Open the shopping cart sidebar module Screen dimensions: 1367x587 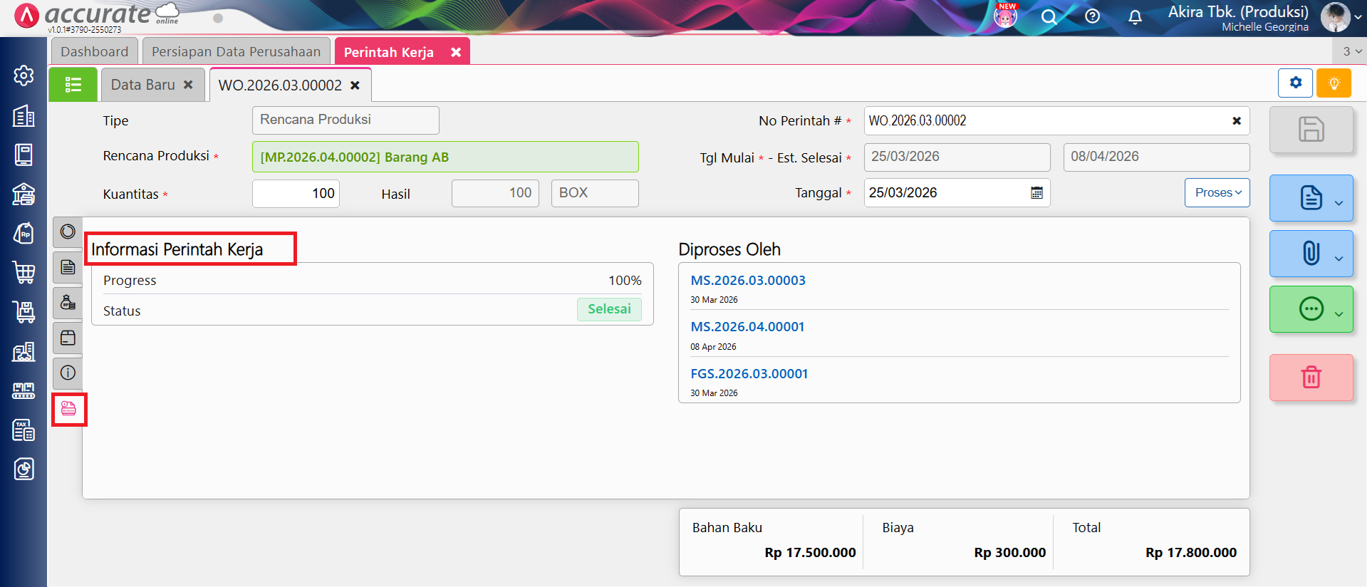click(x=24, y=271)
